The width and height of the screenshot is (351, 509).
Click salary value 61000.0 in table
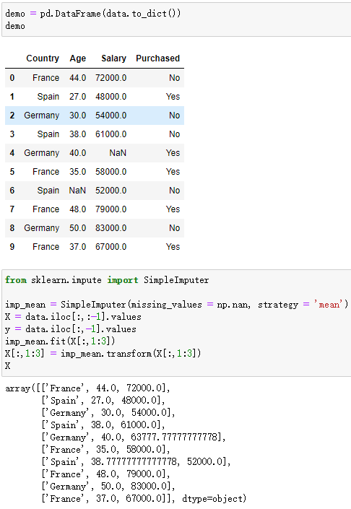(x=110, y=134)
